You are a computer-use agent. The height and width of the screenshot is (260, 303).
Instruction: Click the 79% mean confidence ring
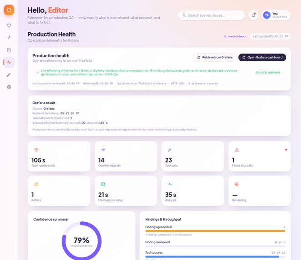[81, 241]
